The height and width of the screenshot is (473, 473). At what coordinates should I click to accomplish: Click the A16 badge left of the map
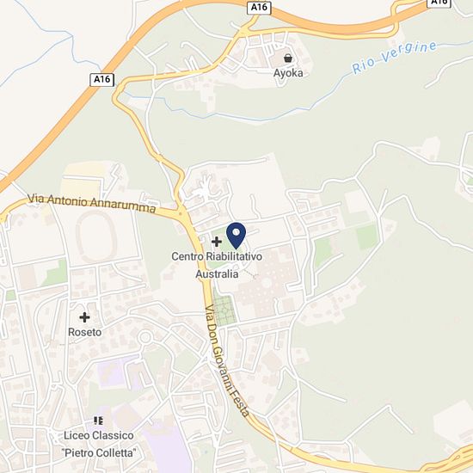102,79
